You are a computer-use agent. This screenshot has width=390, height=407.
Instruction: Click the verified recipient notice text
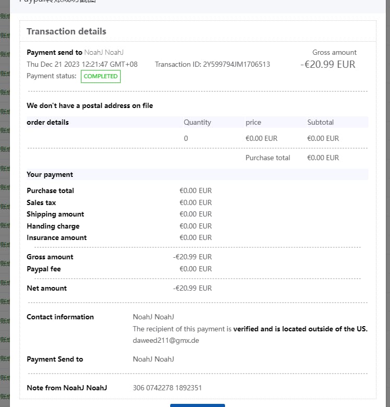(x=250, y=329)
